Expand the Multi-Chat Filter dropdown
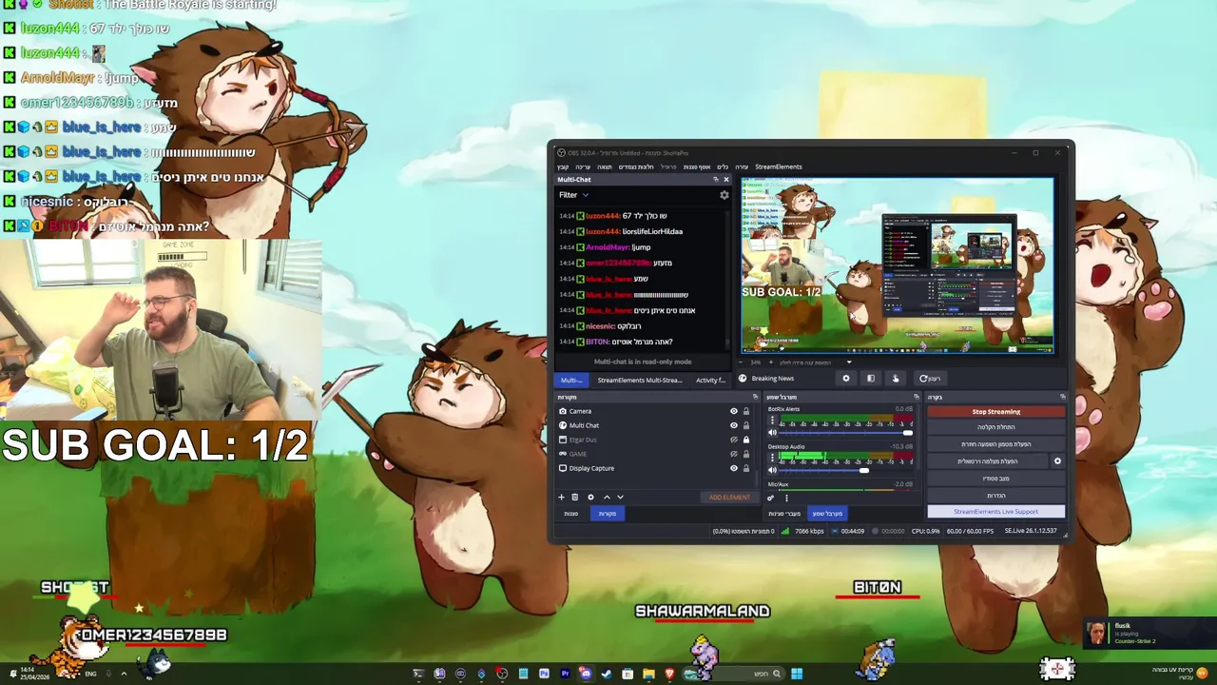Viewport: 1217px width, 685px height. click(573, 195)
